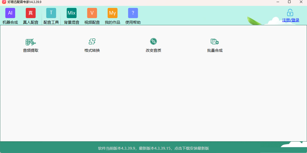Screen dimensions: 307x153
Task: Open 使用帮助 via the question mark icon
Action: coord(133,13)
